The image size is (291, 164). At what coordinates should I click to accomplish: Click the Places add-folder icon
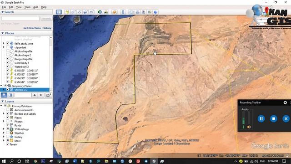tap(48, 95)
